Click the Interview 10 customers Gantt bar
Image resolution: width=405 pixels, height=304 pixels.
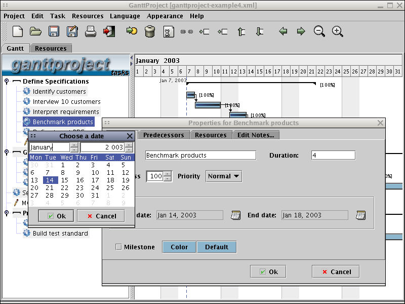tap(208, 105)
